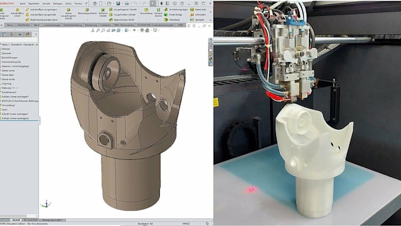Select the Spiegeln mirror tool
Image resolution: width=401 pixels, height=226 pixels.
197,19
